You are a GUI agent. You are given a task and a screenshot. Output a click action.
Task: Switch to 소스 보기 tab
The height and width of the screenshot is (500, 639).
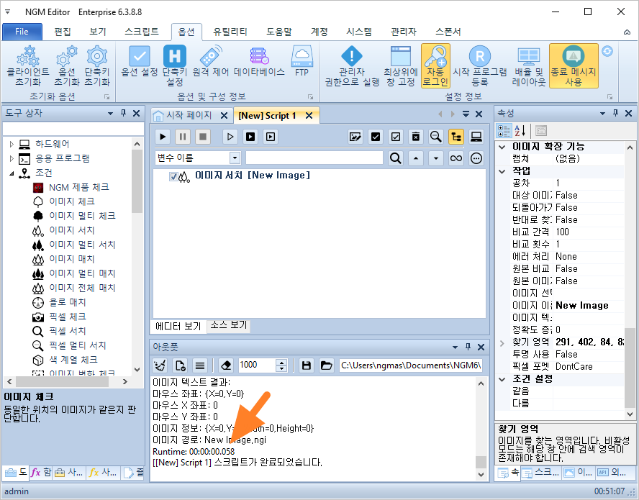point(229,324)
